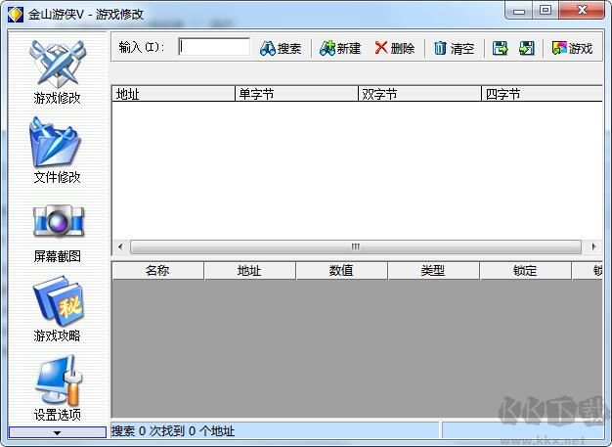The image size is (612, 447).
Task: Click the 双字节 column header
Action: [420, 94]
